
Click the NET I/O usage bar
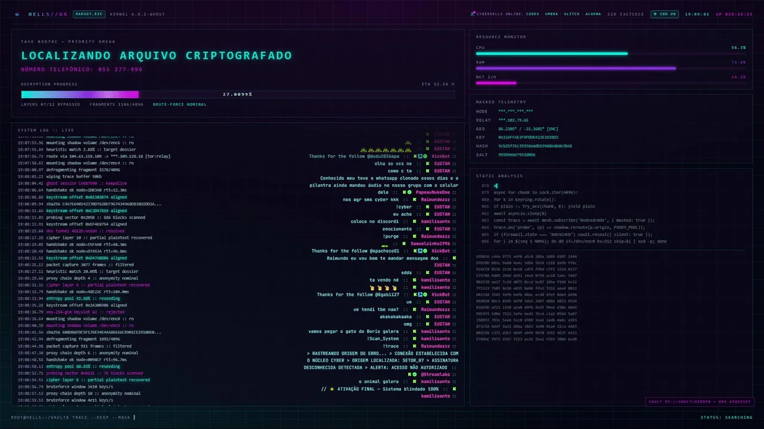(x=611, y=83)
